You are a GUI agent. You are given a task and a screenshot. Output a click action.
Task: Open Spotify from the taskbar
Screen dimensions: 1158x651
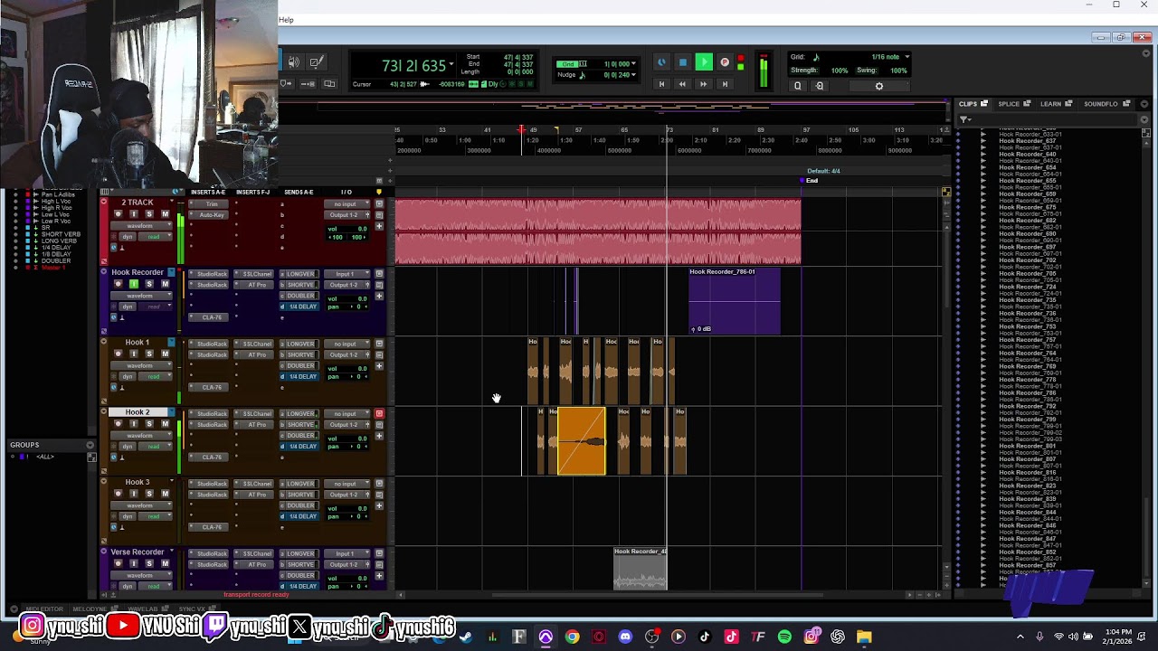tap(784, 637)
